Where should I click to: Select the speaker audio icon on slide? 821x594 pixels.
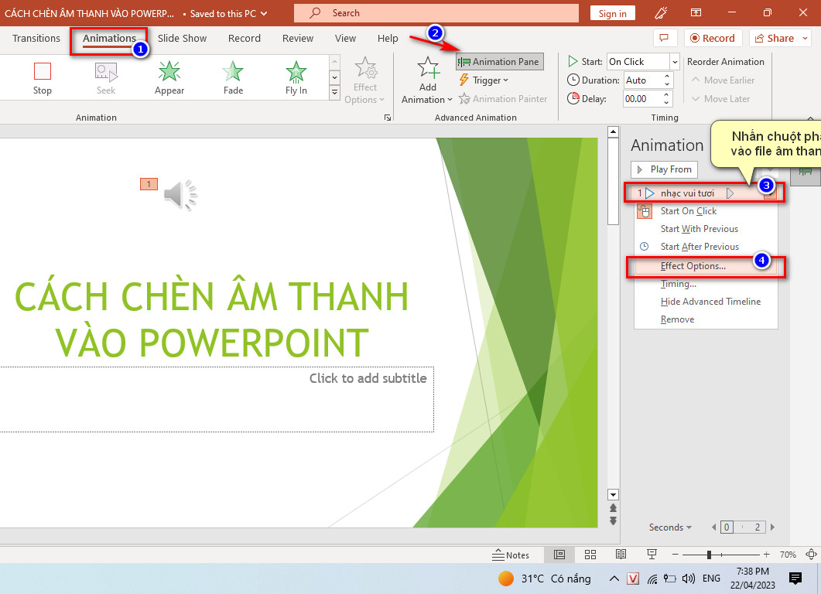click(180, 196)
